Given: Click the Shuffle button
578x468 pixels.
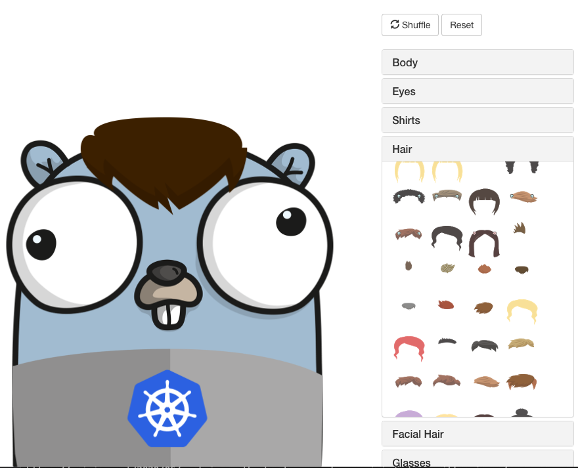Looking at the screenshot, I should pos(410,25).
